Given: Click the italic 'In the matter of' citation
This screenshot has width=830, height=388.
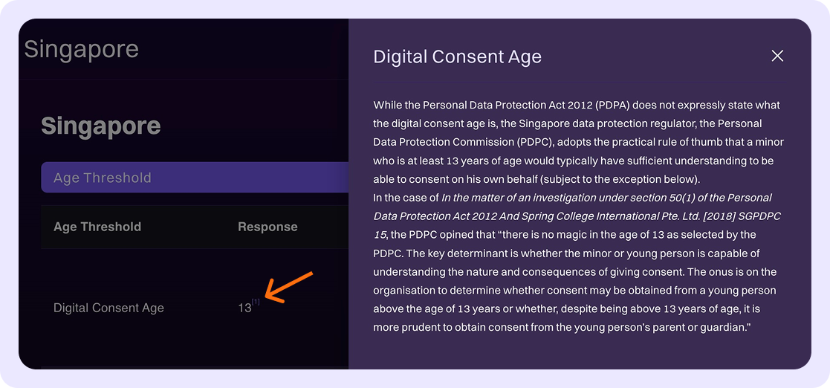Looking at the screenshot, I should (606, 198).
